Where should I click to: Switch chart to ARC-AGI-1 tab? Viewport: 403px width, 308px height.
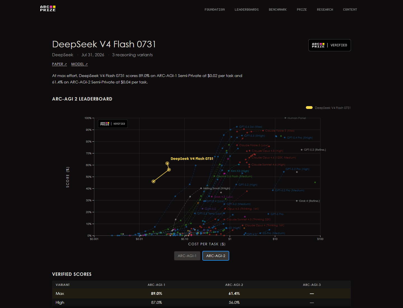click(187, 256)
